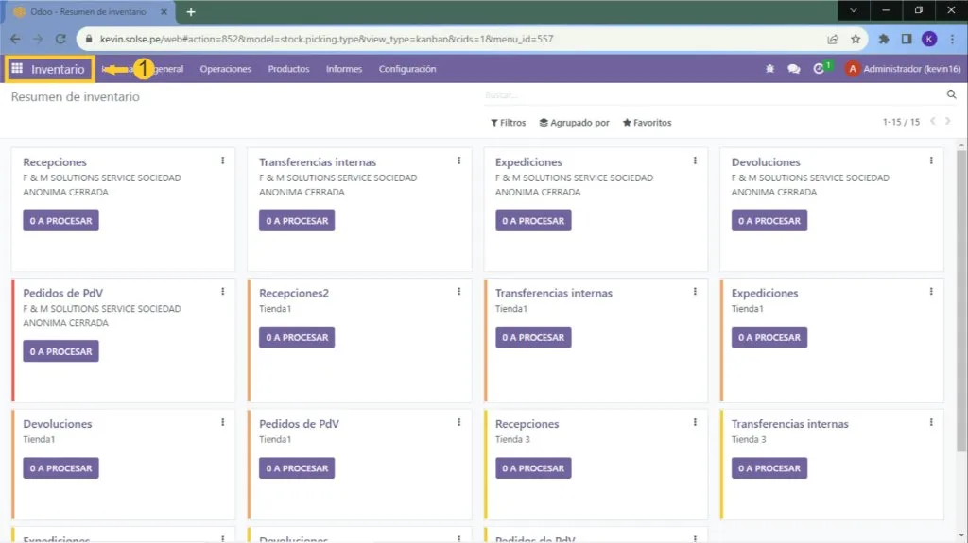
Task: Open the Filtros dropdown
Action: [508, 122]
